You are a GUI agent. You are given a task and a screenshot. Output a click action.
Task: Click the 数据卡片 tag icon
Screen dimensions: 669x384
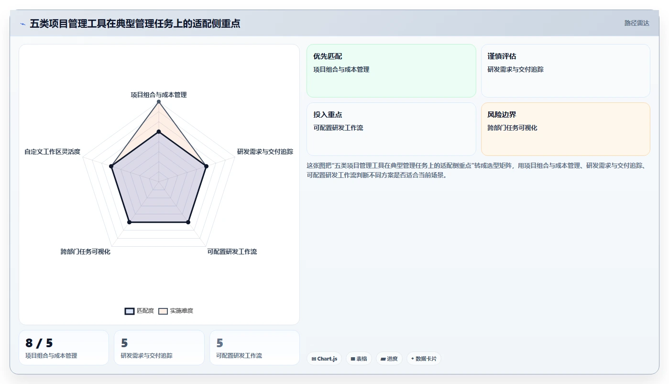tap(413, 359)
